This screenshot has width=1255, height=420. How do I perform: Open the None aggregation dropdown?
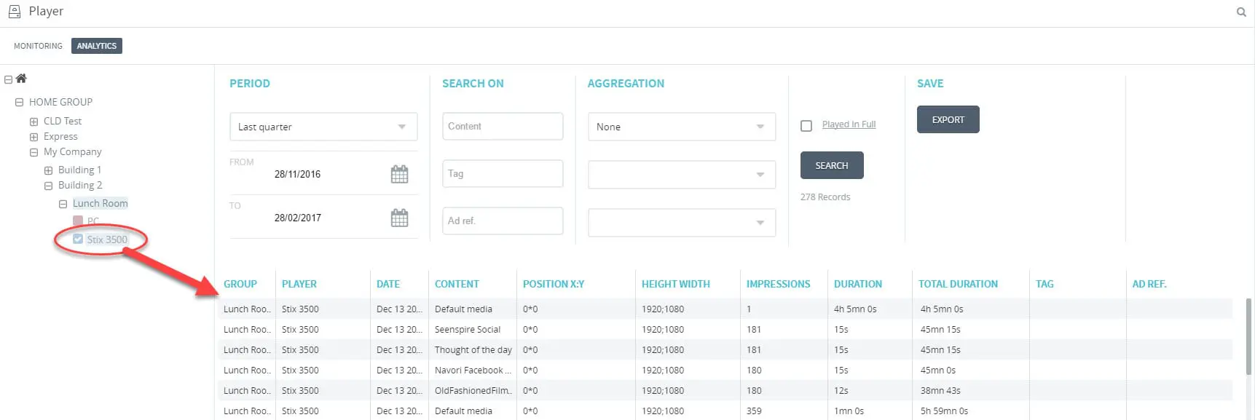click(x=682, y=127)
